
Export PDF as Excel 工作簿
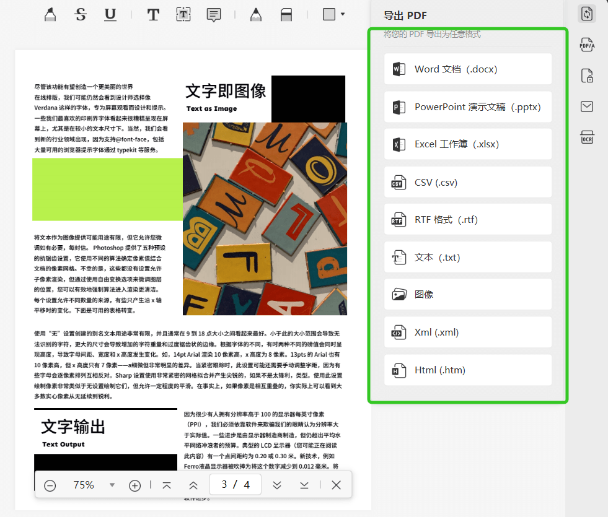468,144
